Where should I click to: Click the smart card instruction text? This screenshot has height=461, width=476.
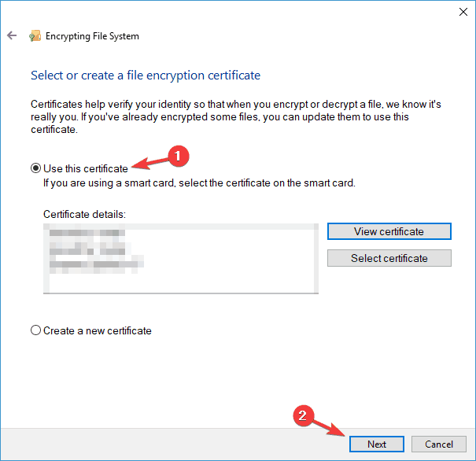tap(198, 183)
